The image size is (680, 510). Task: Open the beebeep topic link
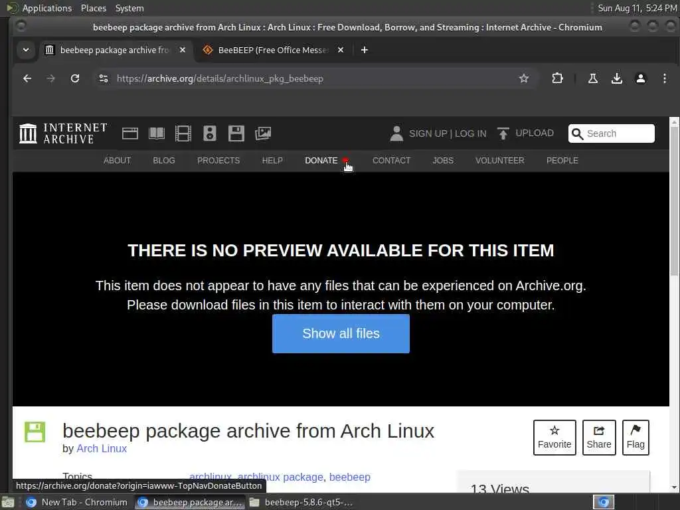point(349,477)
